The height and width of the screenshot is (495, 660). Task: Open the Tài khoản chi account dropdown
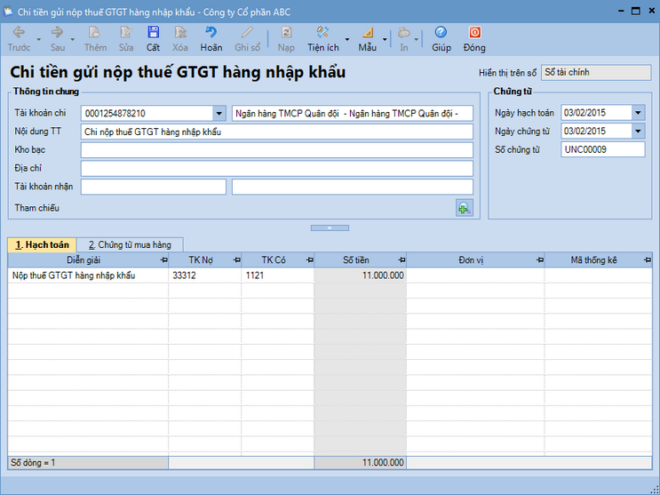click(x=219, y=114)
